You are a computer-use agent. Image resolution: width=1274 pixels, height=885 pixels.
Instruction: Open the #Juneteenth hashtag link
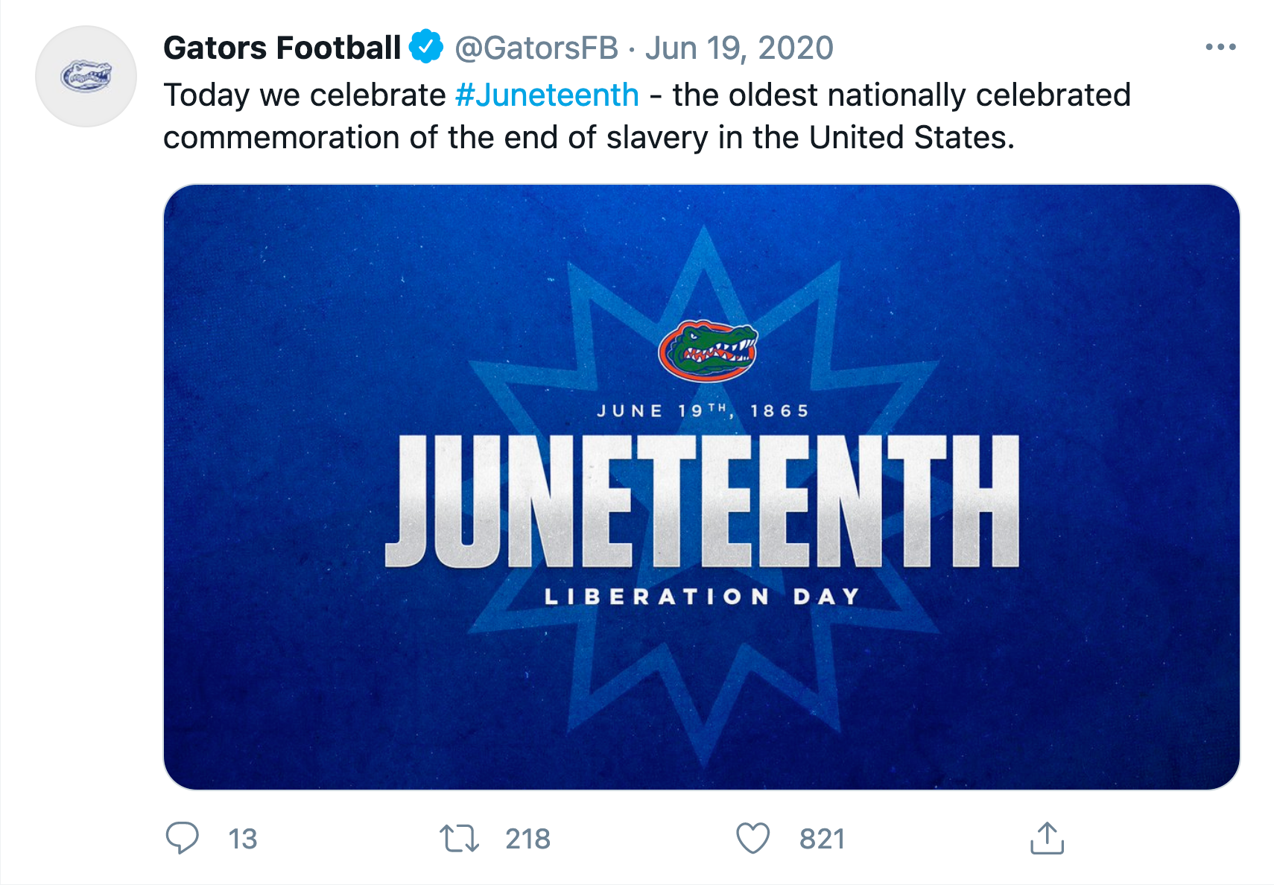point(547,95)
